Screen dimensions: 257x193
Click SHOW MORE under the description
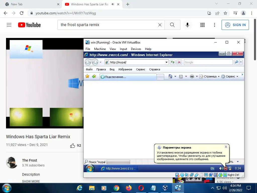(31, 181)
